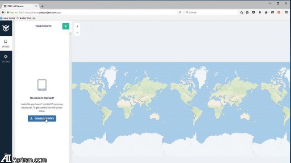Open the downloads arrow icon
291x163 pixels.
pos(260,13)
